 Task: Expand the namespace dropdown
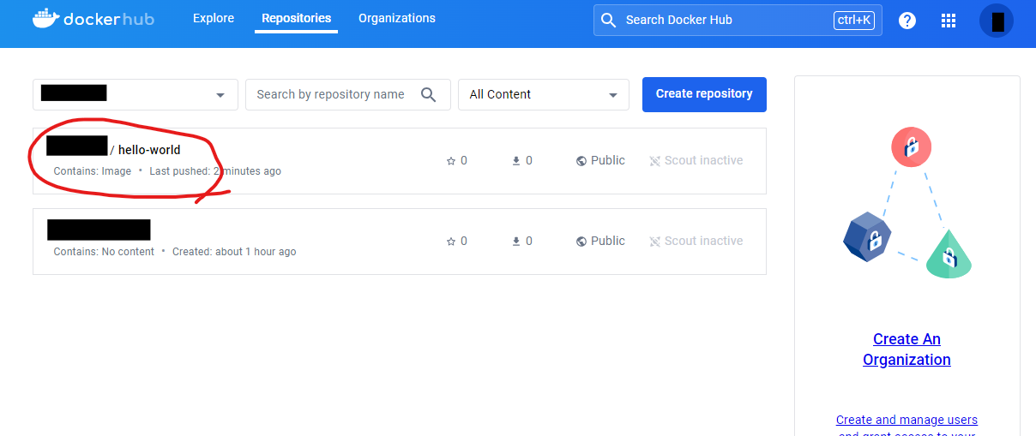click(136, 94)
